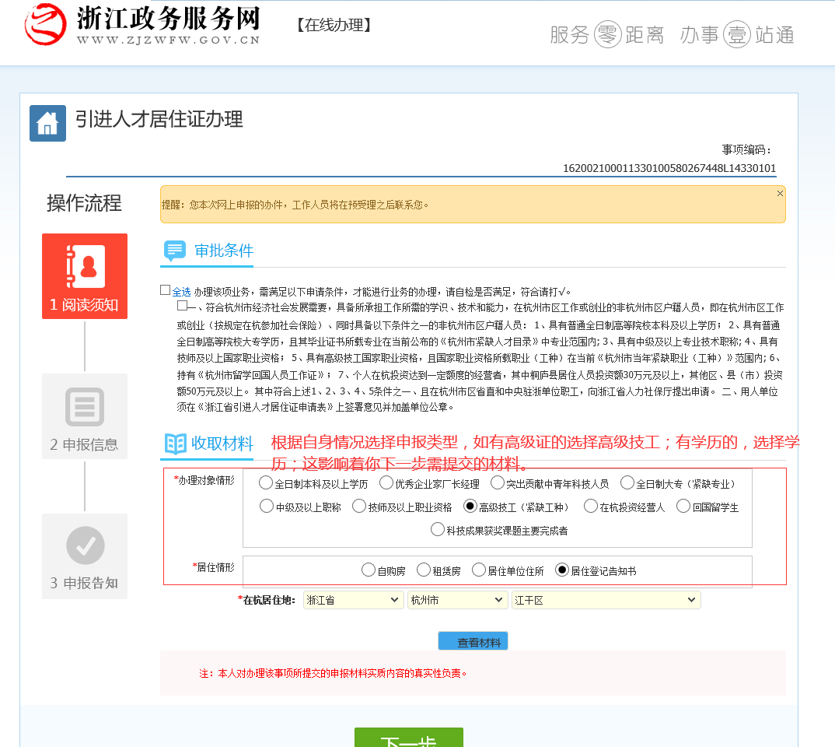Click the 审批条件 chat bubble icon

pyautogui.click(x=175, y=251)
